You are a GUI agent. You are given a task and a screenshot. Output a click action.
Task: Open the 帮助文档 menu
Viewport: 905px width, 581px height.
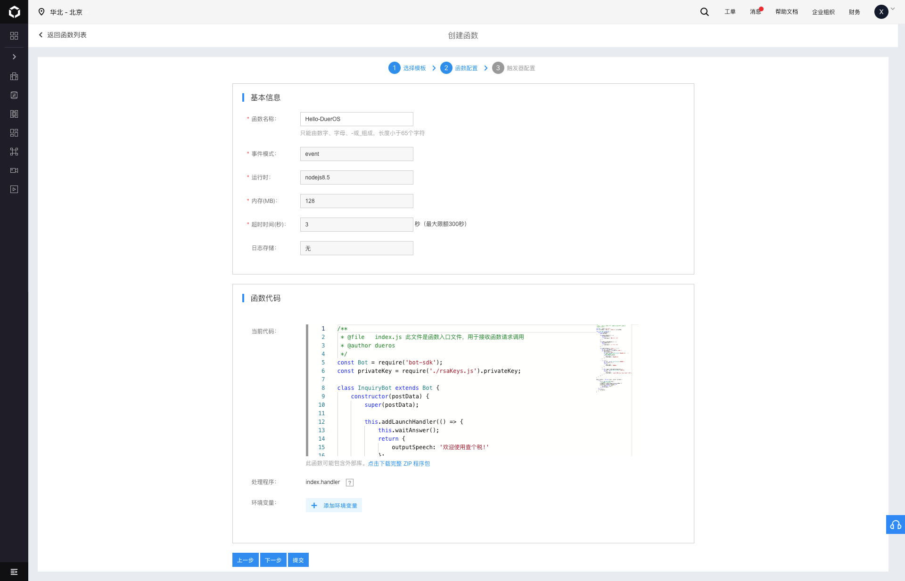point(787,12)
